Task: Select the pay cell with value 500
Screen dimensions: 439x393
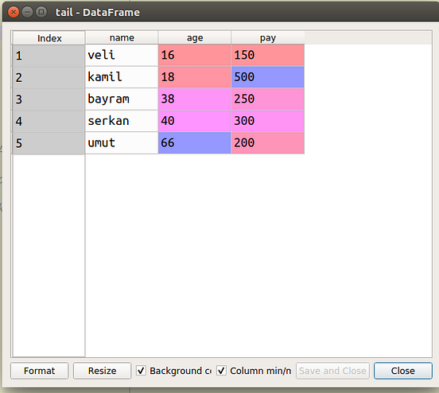Action: pos(268,77)
